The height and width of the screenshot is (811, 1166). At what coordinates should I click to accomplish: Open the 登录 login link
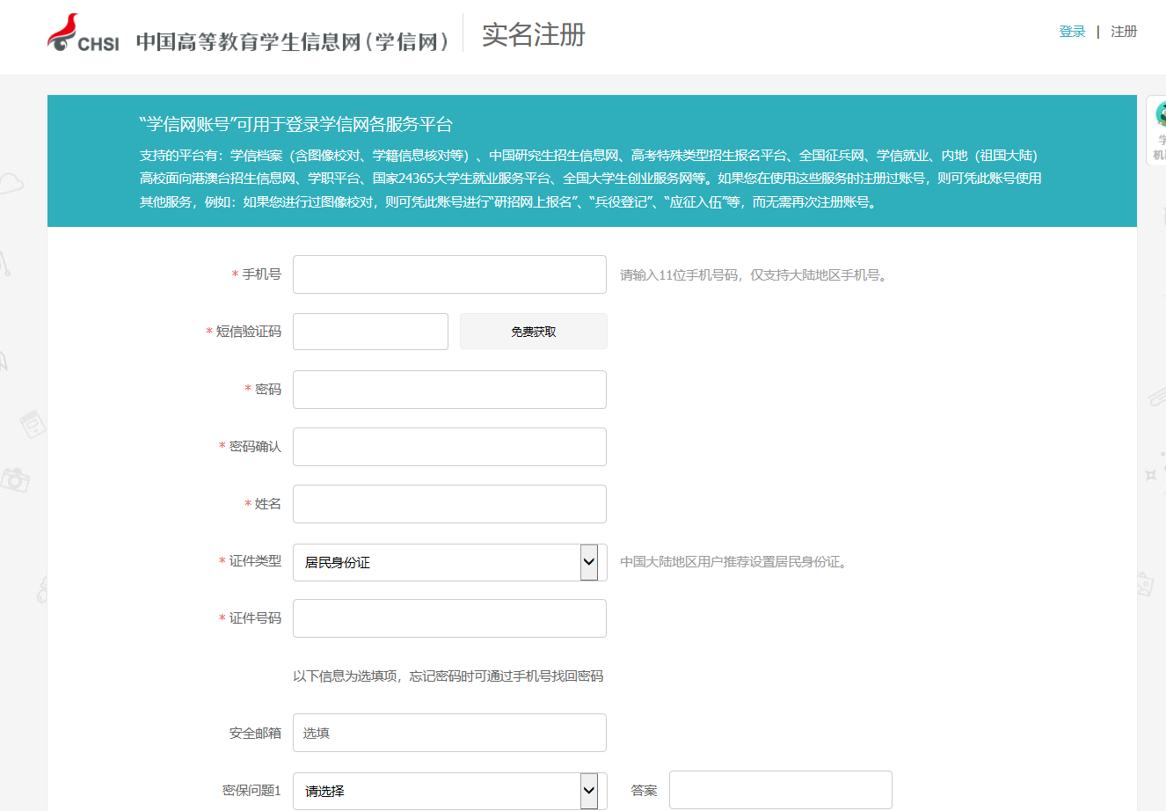(1072, 32)
